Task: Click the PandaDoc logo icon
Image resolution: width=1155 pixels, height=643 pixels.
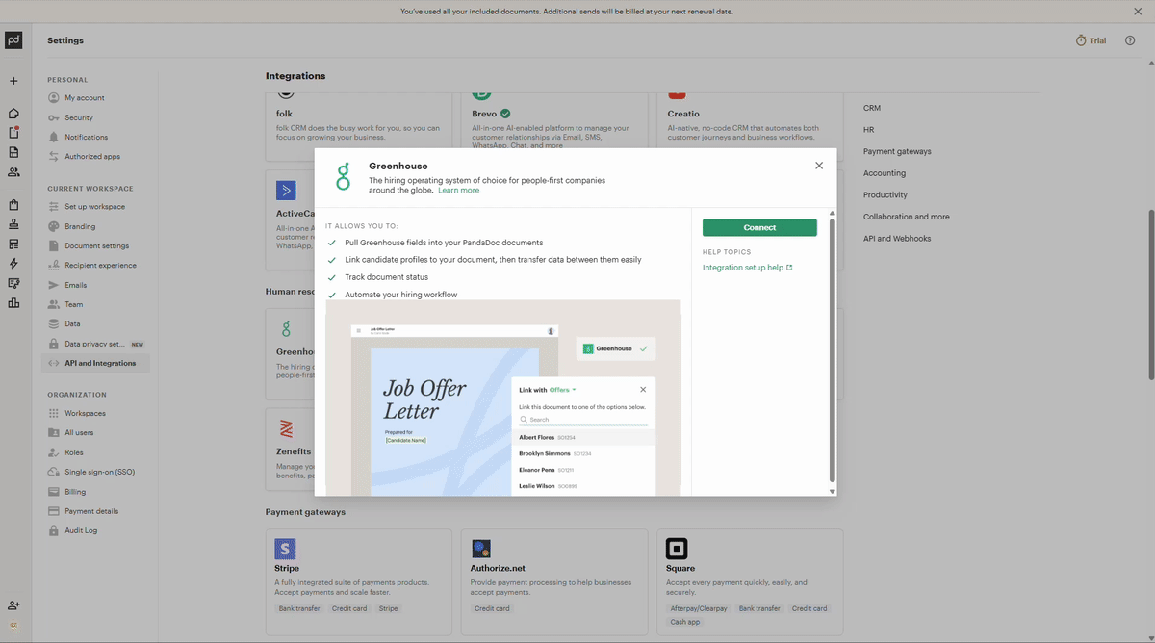Action: pyautogui.click(x=13, y=39)
